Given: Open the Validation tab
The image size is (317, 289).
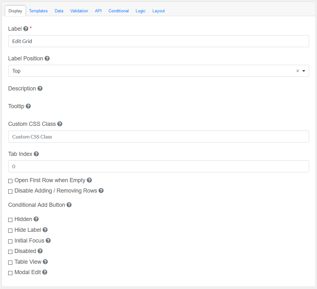Looking at the screenshot, I should tap(79, 11).
